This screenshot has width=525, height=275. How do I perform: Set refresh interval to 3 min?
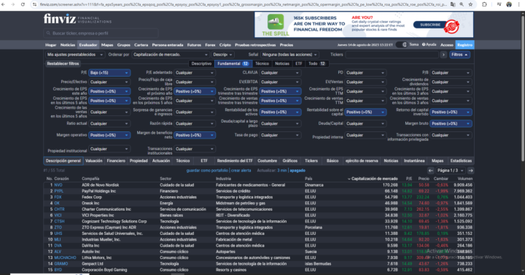282,171
